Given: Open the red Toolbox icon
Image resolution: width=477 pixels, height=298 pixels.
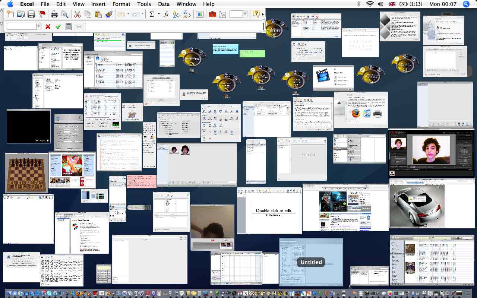Looking at the screenshot, I should 212,14.
